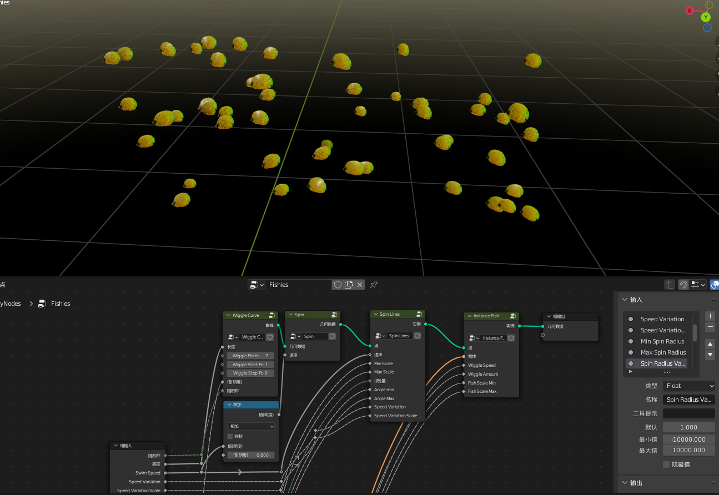Click the Wiggle Points value field
The width and height of the screenshot is (719, 495).
tap(250, 356)
